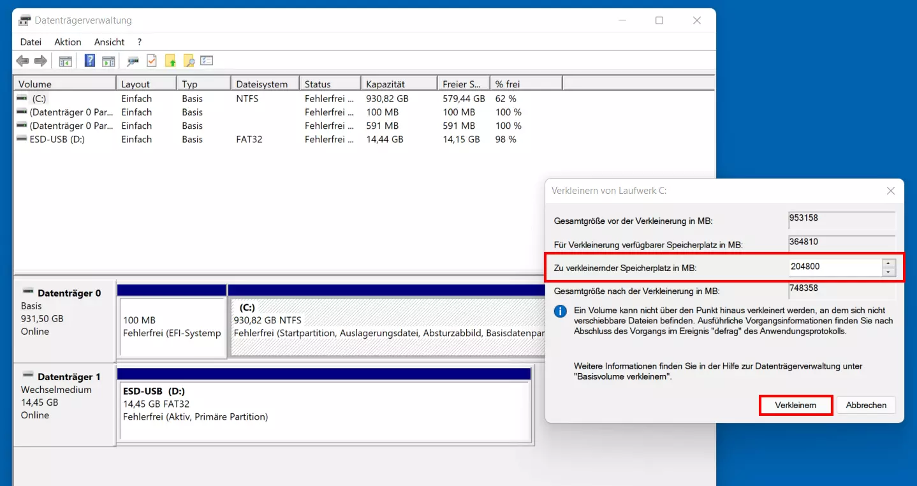
Task: Maximize the Datenträgerverwaltung window
Action: (659, 20)
